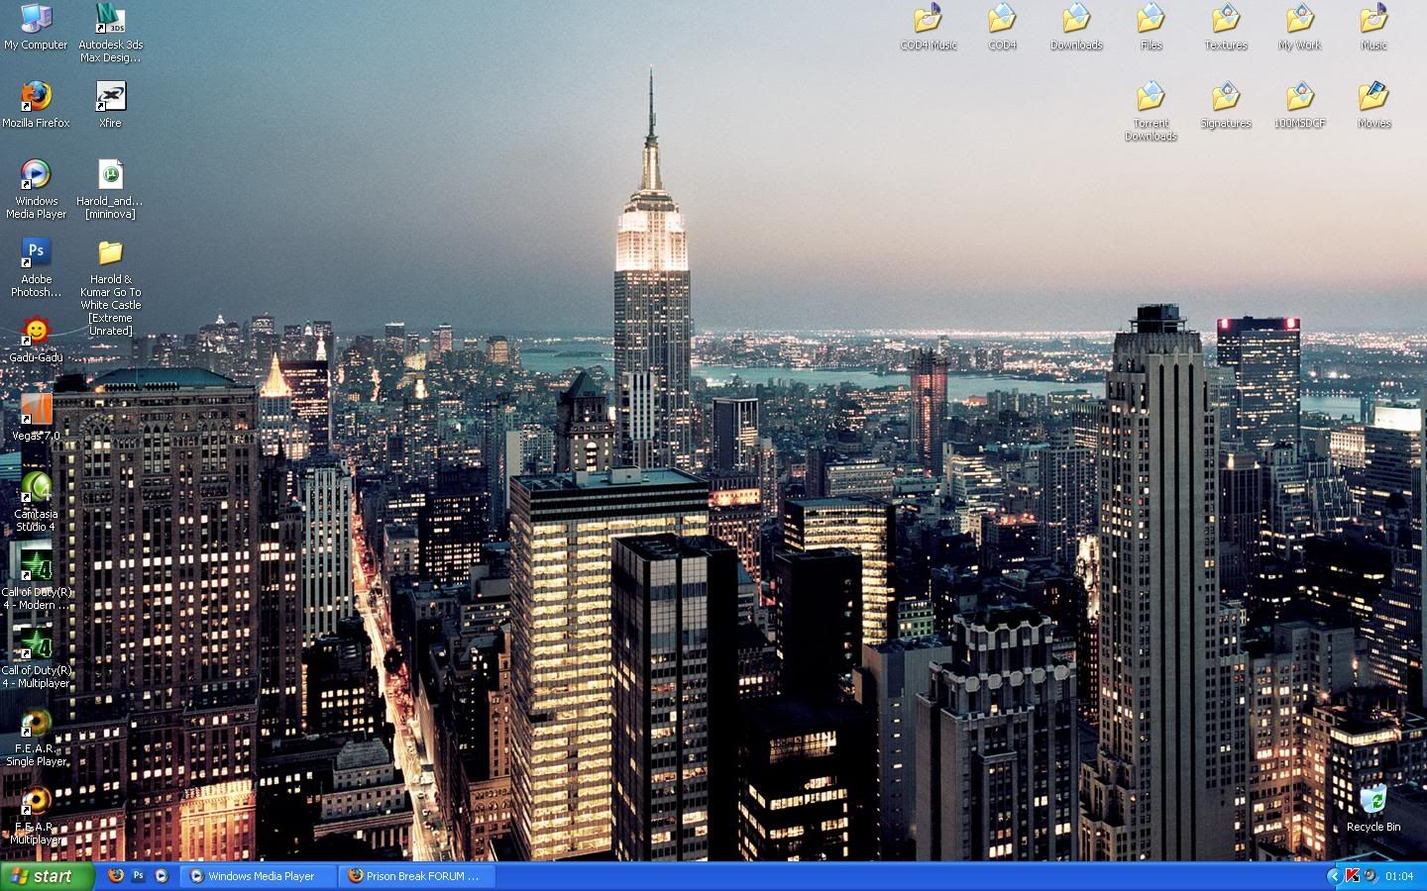The width and height of the screenshot is (1427, 891).
Task: Click the Kaspersky icon in system tray
Action: point(1352,876)
